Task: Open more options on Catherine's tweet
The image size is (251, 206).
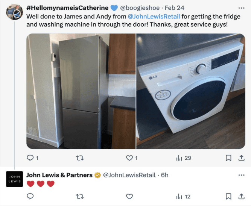Action: [x=241, y=8]
